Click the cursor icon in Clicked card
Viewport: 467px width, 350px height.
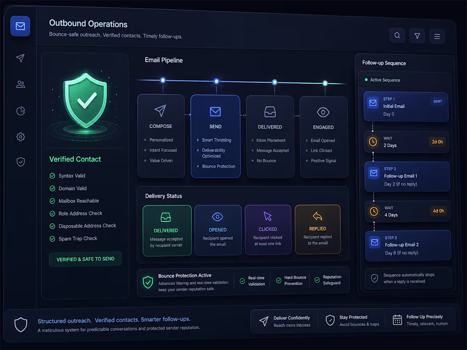click(x=267, y=216)
